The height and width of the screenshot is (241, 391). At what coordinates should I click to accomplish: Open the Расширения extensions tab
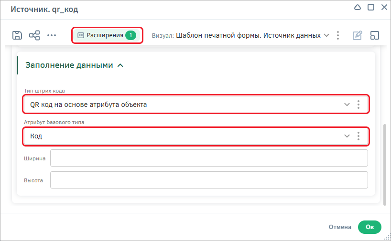pyautogui.click(x=107, y=35)
